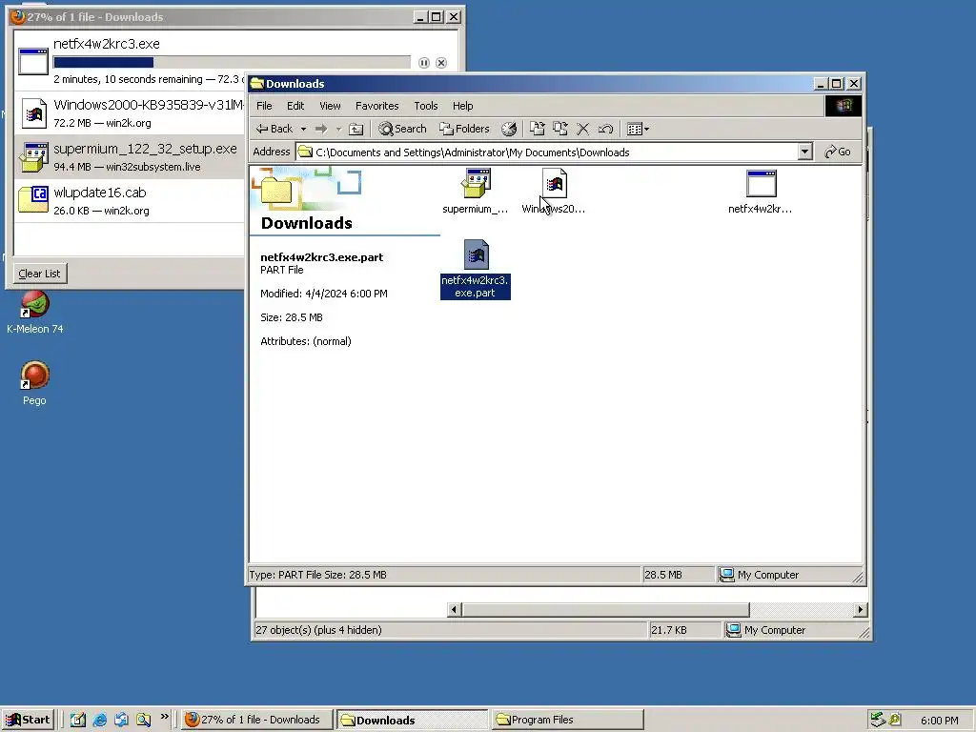
Task: Expand the quick launch overflow chevron
Action: 164,717
